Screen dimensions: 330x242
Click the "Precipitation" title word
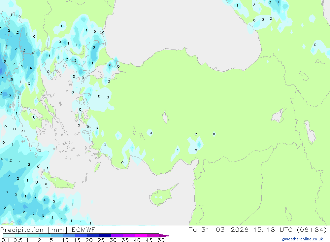(x=22, y=229)
